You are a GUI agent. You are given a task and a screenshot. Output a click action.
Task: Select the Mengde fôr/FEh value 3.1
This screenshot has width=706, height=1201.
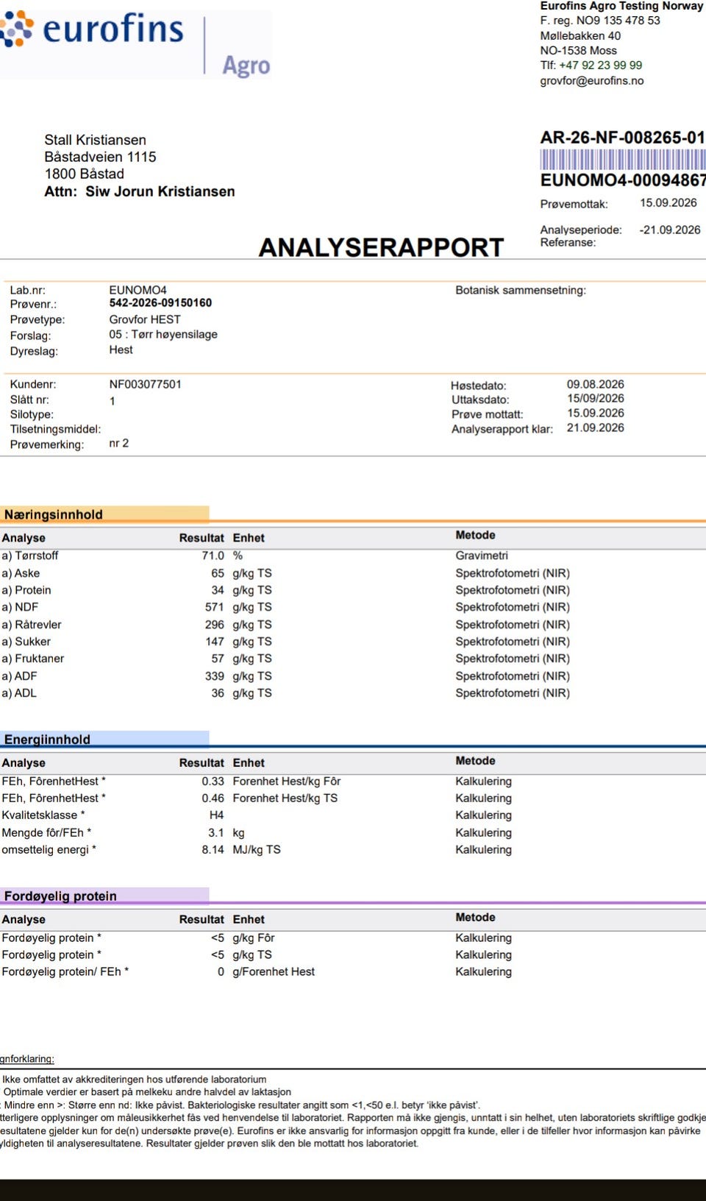point(215,833)
